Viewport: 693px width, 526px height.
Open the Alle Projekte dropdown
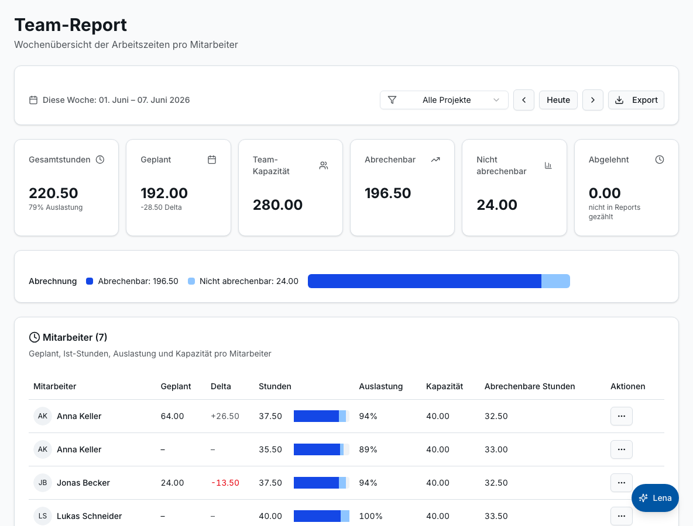click(444, 100)
